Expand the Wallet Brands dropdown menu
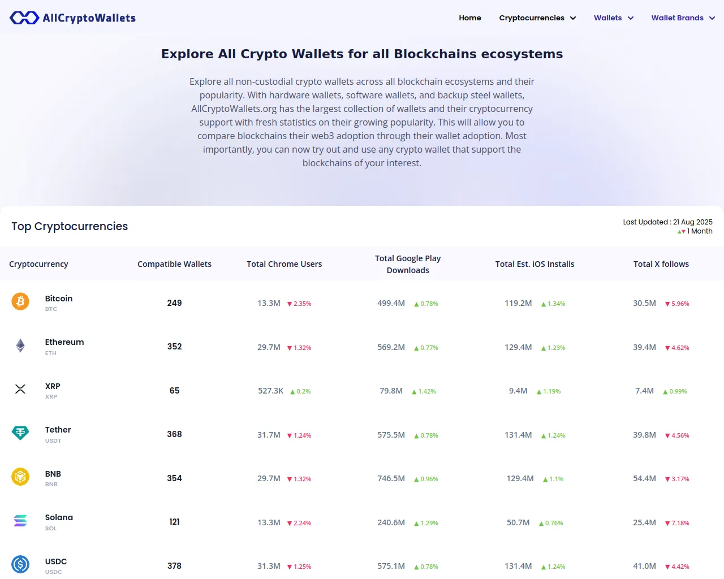This screenshot has height=579, width=724. pos(683,18)
